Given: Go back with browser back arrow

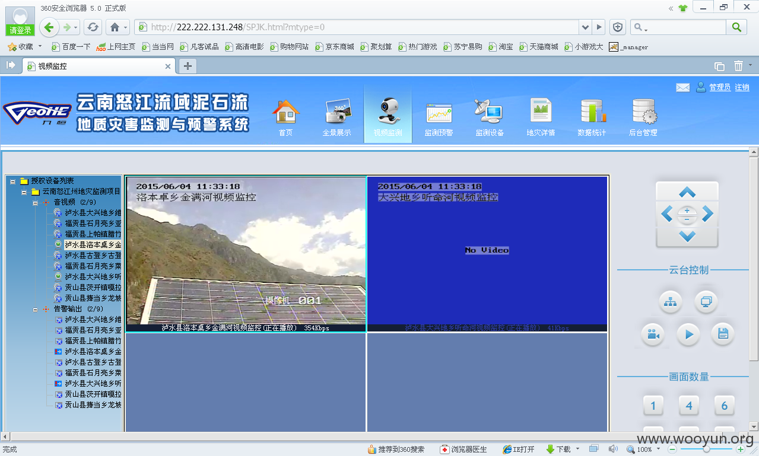Looking at the screenshot, I should 49,27.
